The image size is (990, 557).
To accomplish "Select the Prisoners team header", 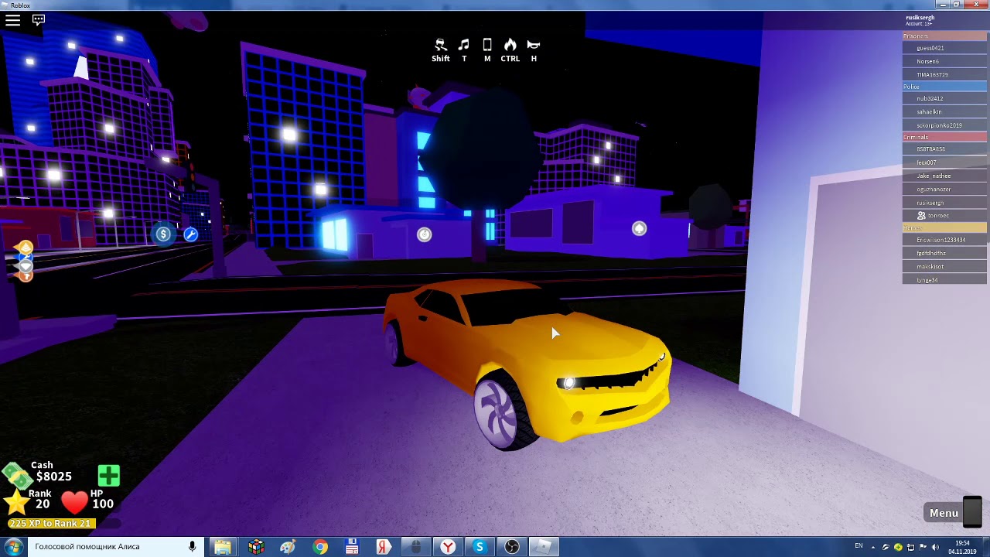I will 944,36.
